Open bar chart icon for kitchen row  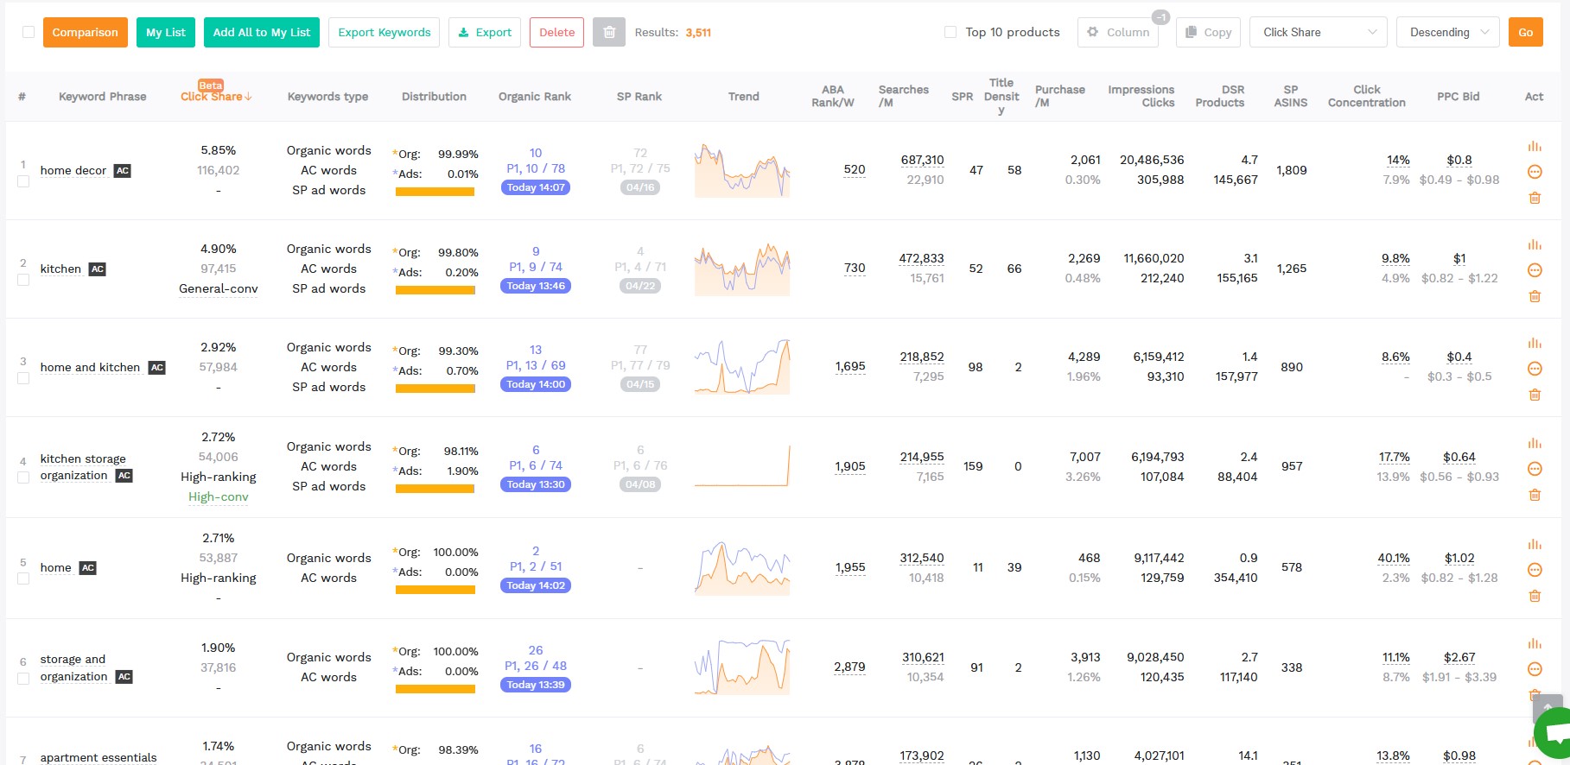[1535, 245]
